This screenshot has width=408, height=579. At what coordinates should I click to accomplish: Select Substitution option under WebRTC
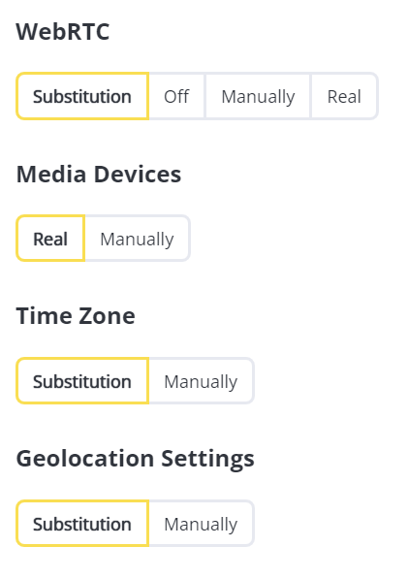82,96
